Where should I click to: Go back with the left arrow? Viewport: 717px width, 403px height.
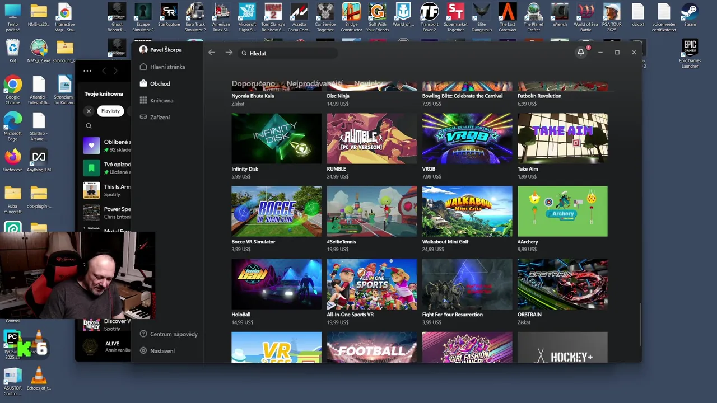(x=212, y=53)
